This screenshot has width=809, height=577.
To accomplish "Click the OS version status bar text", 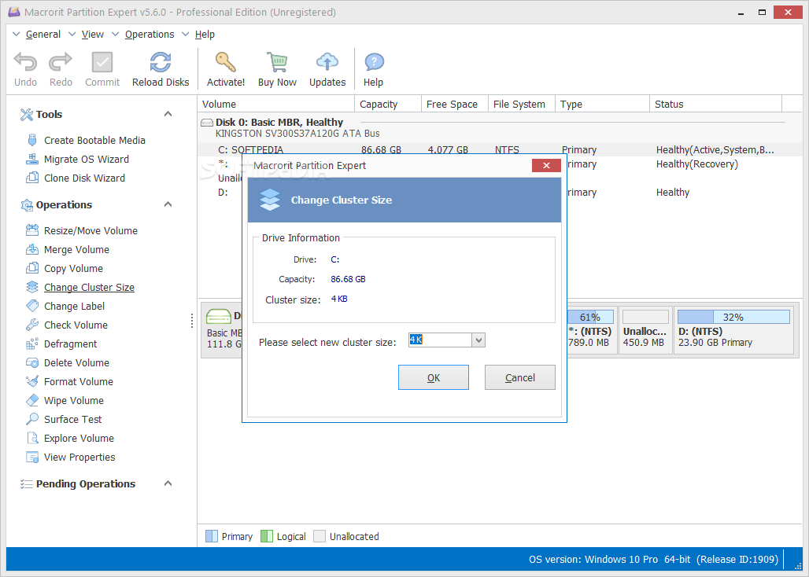I will pos(653,560).
